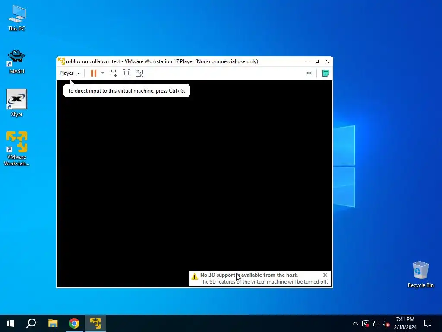Open the network status tray icon
This screenshot has width=442, height=332.
point(376,323)
